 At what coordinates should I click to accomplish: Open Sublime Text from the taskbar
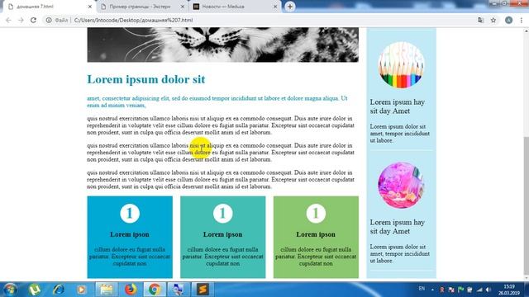point(203,290)
